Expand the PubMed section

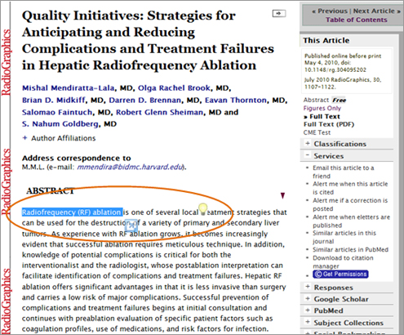pyautogui.click(x=308, y=310)
